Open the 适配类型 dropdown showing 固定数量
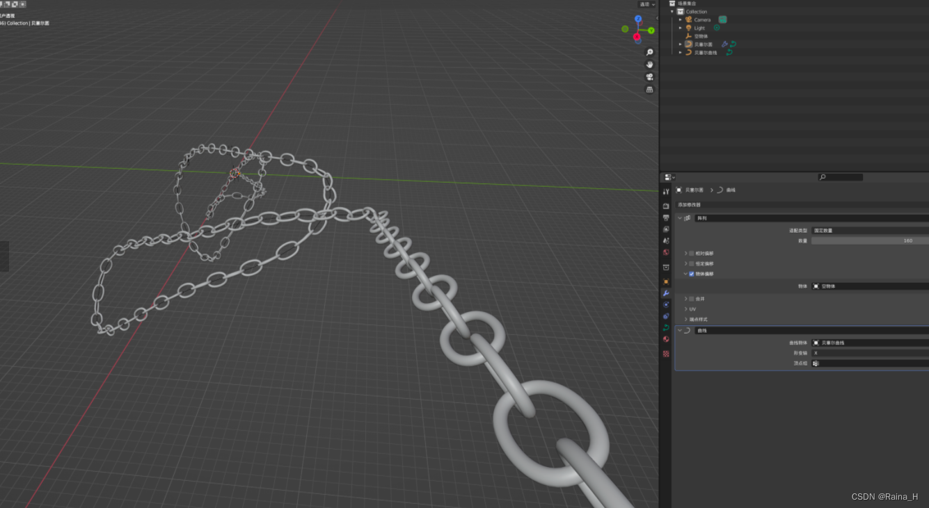 point(870,230)
